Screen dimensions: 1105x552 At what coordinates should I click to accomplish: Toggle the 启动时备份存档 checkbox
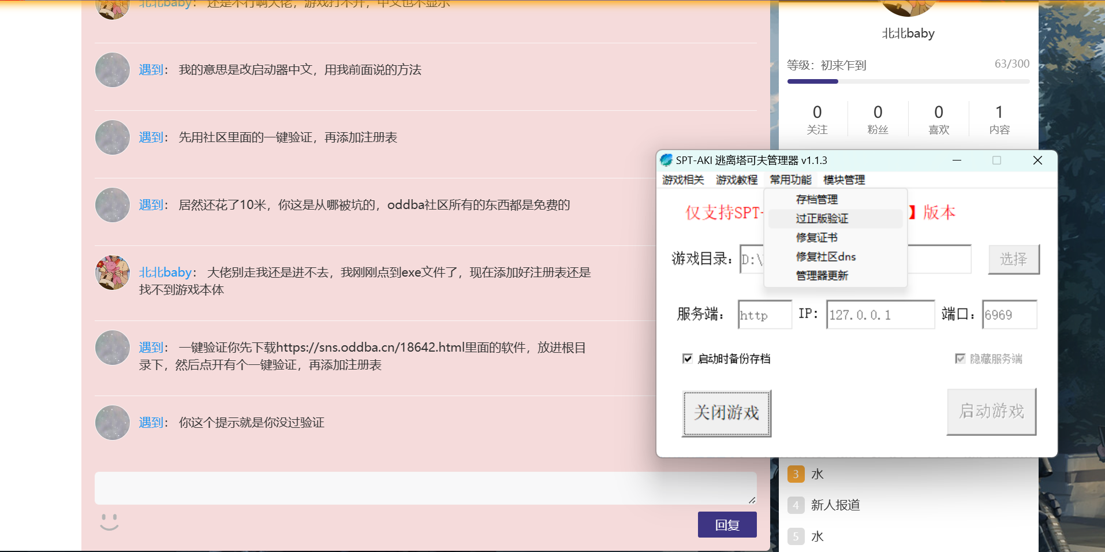(687, 359)
